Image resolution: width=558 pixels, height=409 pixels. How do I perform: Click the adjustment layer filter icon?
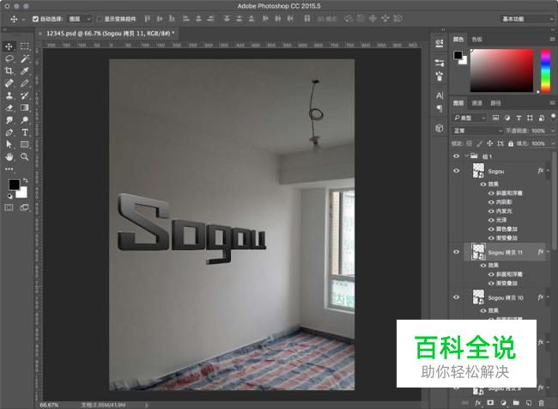pyautogui.click(x=507, y=118)
